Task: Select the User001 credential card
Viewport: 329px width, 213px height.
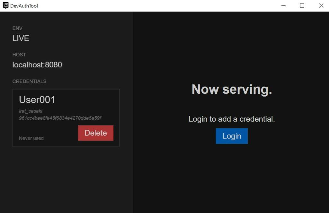Action: pyautogui.click(x=66, y=118)
